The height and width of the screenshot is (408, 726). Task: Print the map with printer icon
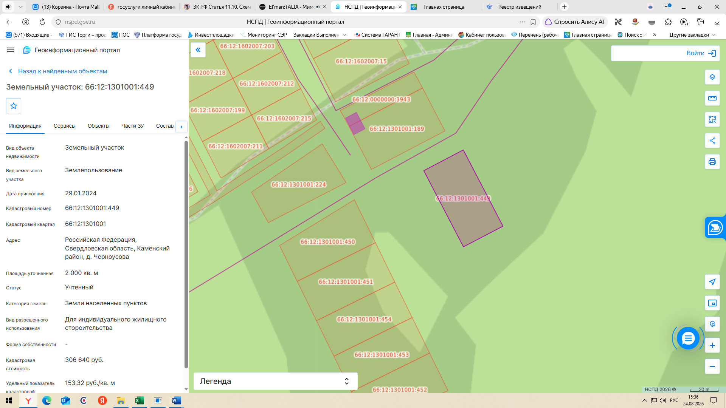(712, 162)
